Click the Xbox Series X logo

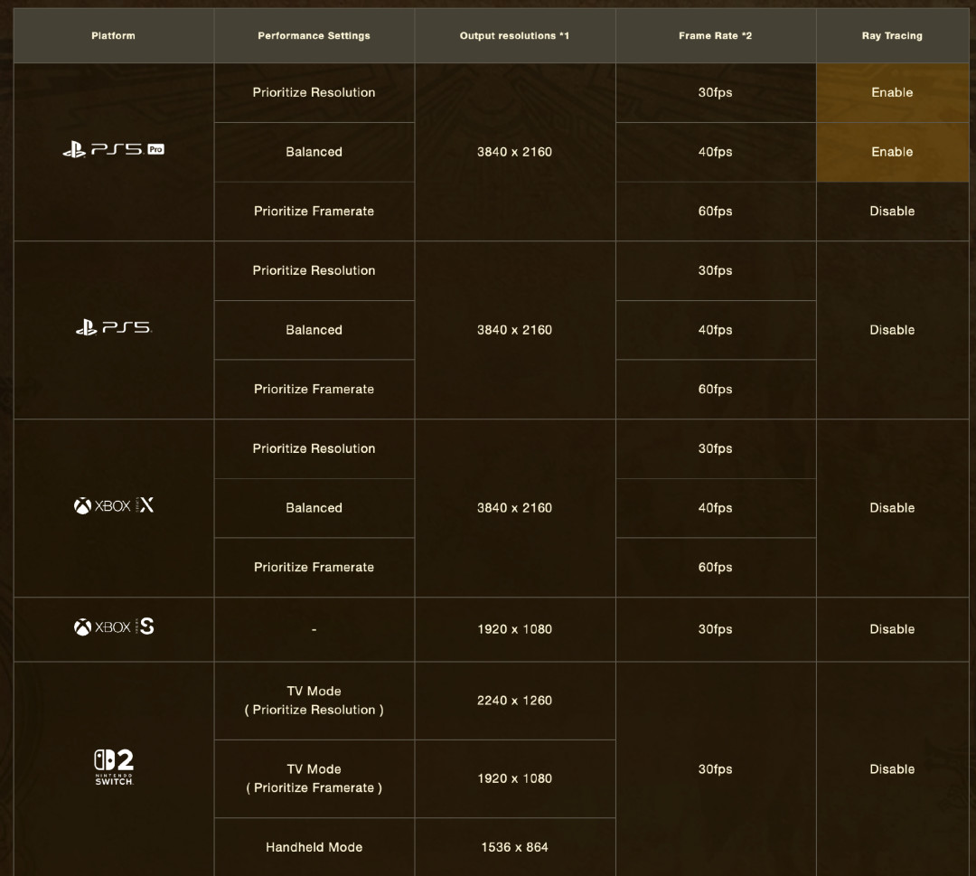coord(113,505)
